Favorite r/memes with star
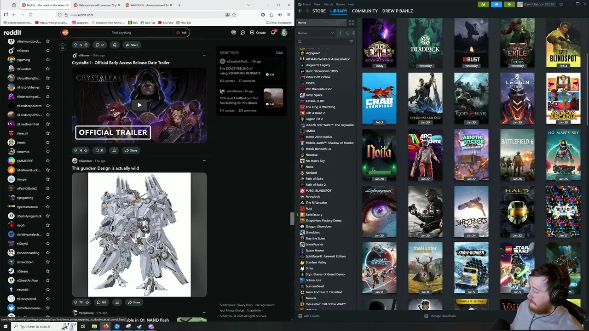The height and width of the screenshot is (331, 589). [x=47, y=152]
